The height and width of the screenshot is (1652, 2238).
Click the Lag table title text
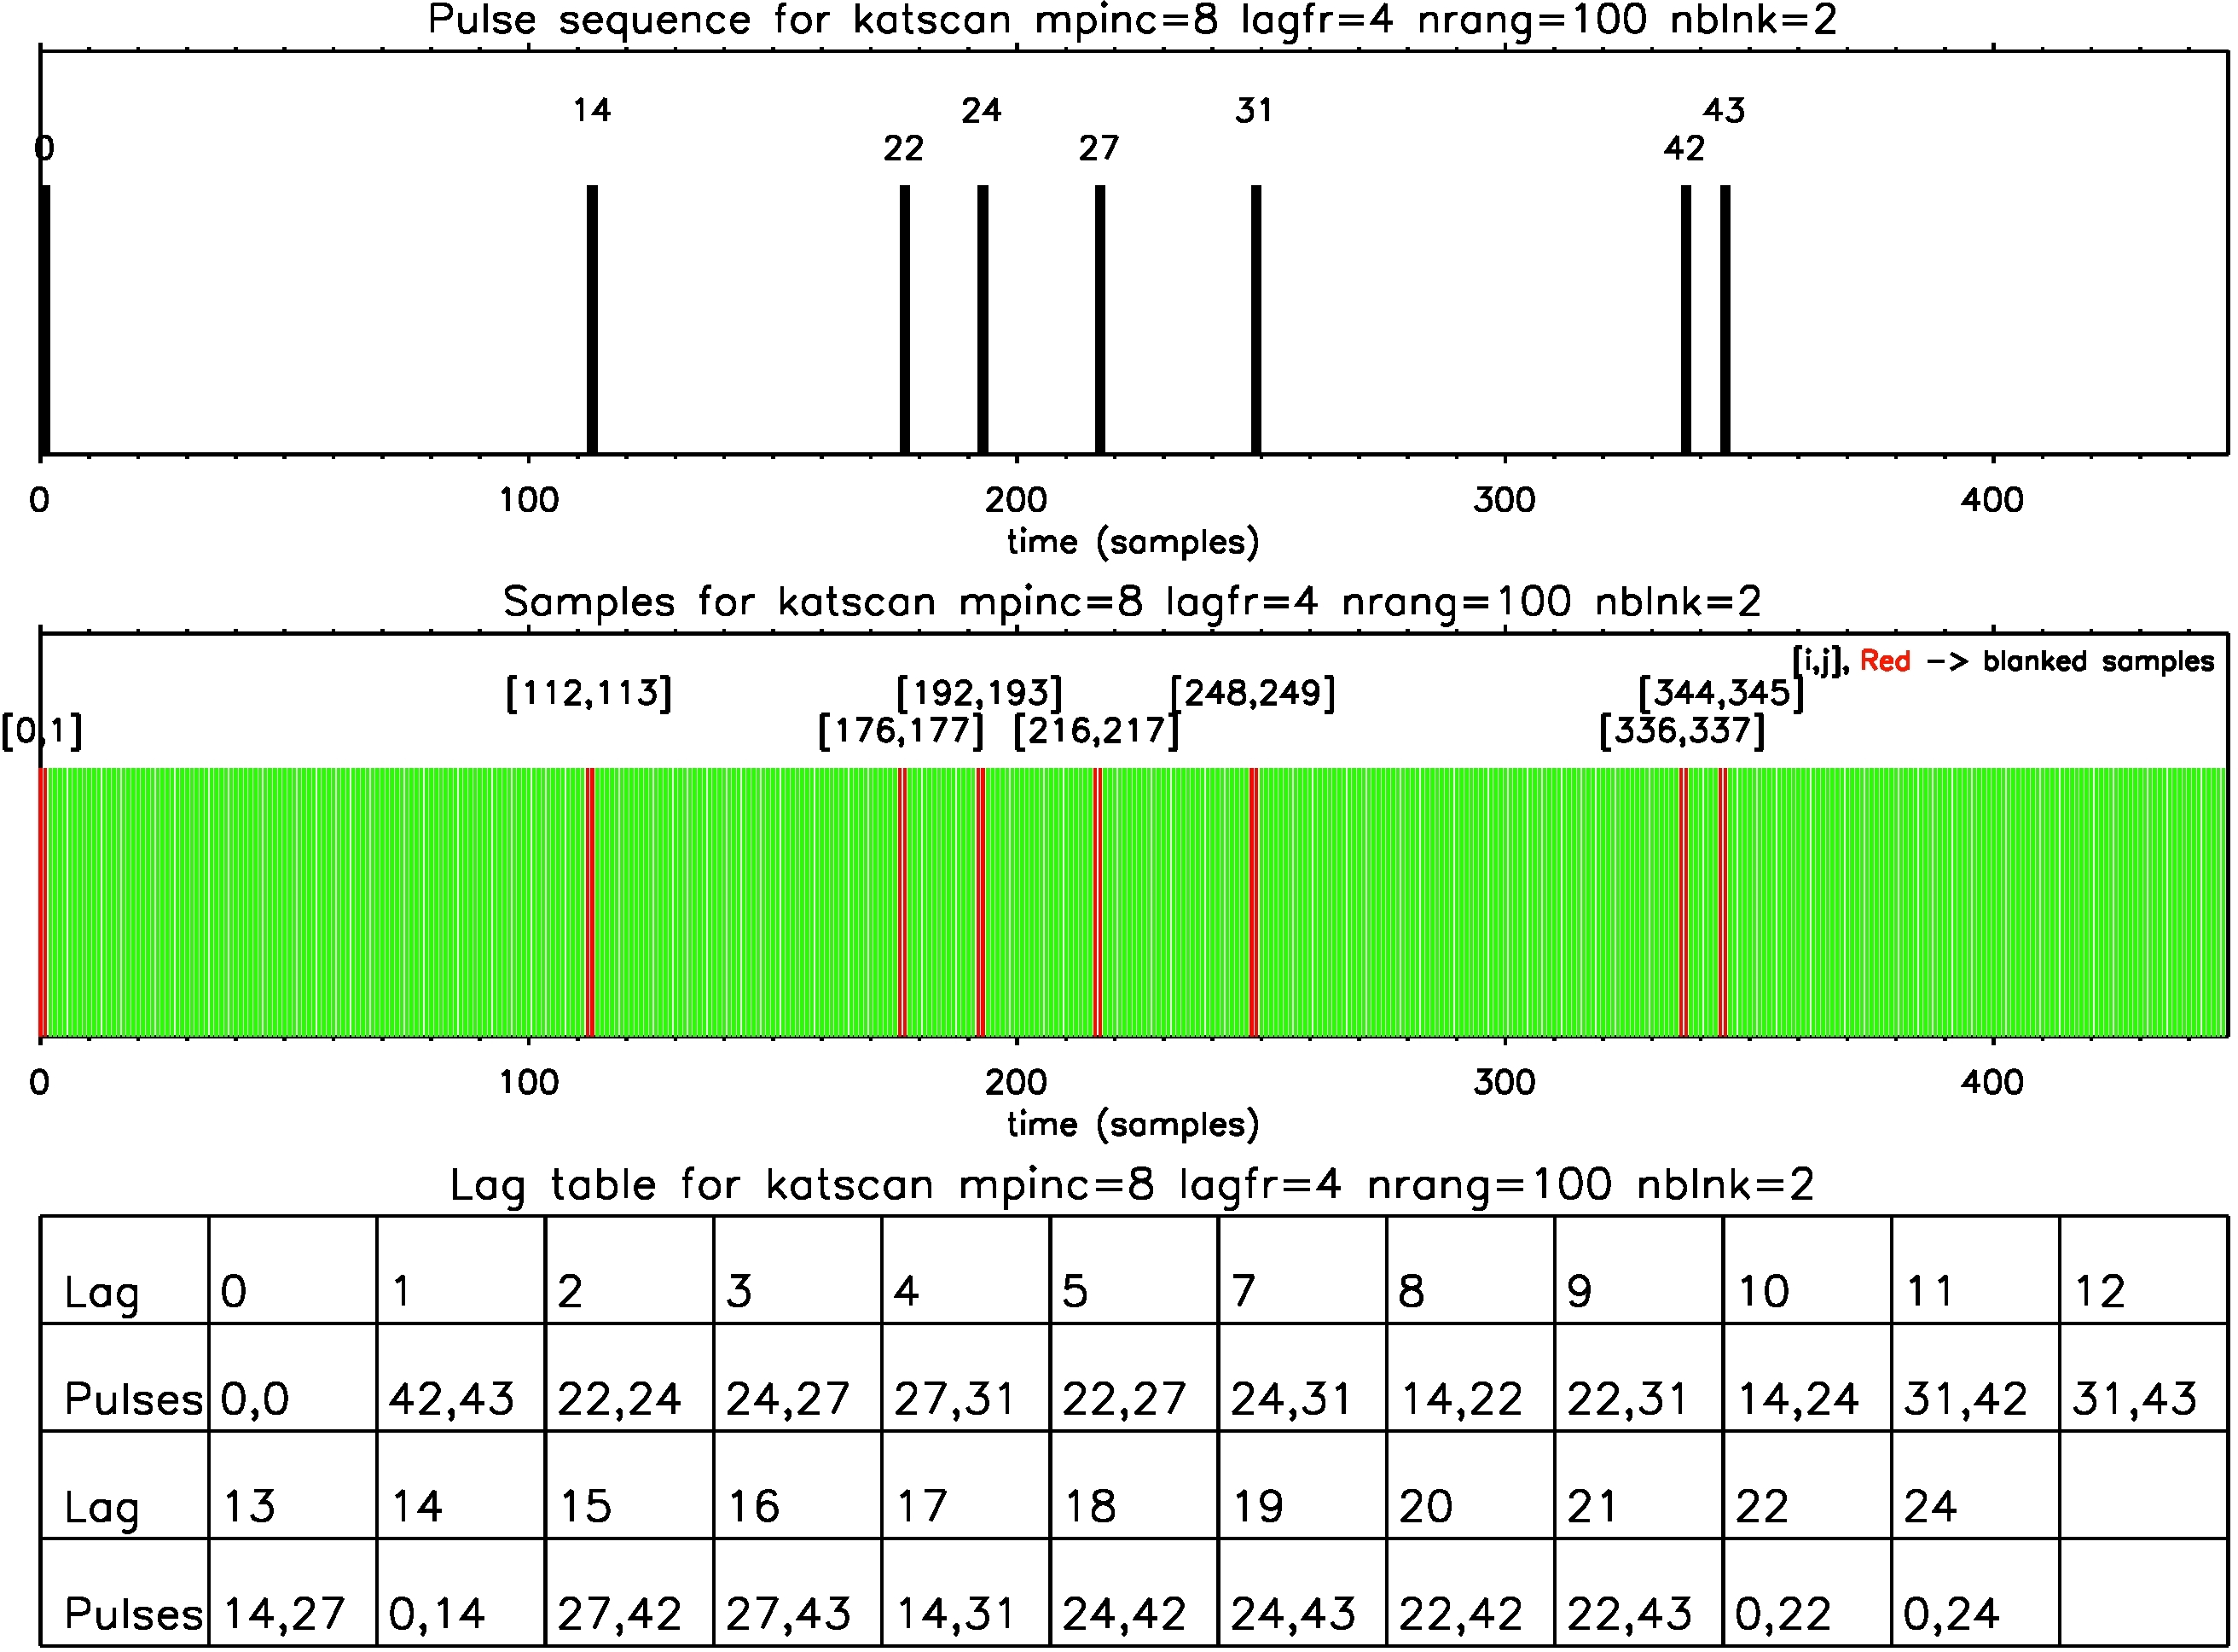[1133, 1186]
